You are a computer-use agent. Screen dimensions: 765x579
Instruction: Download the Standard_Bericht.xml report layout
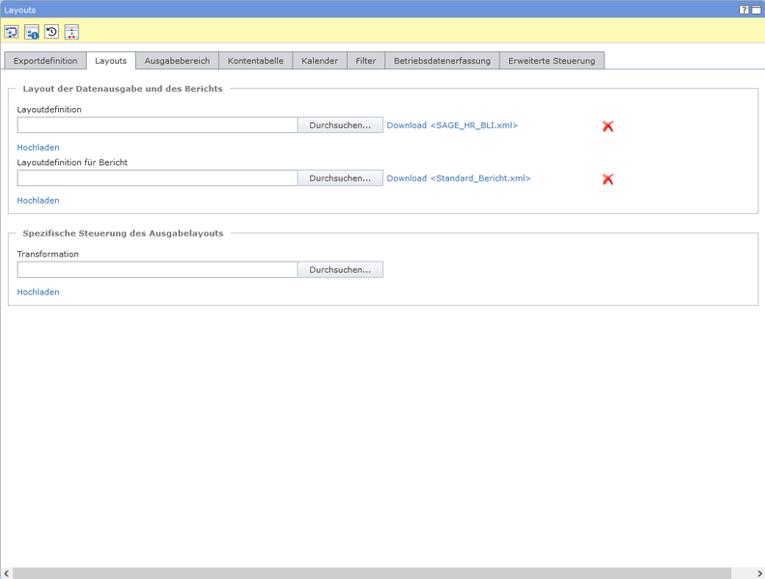[458, 179]
